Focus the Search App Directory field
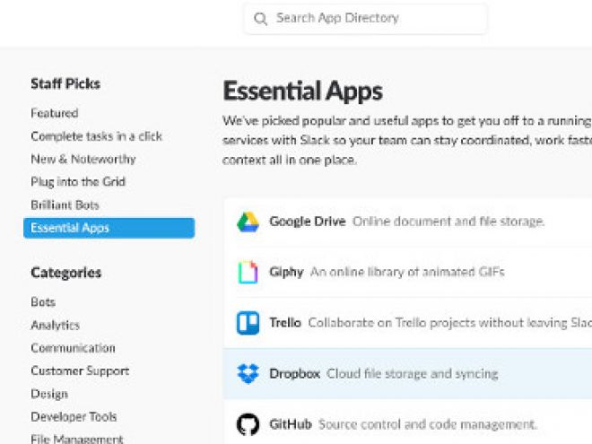 click(x=365, y=18)
